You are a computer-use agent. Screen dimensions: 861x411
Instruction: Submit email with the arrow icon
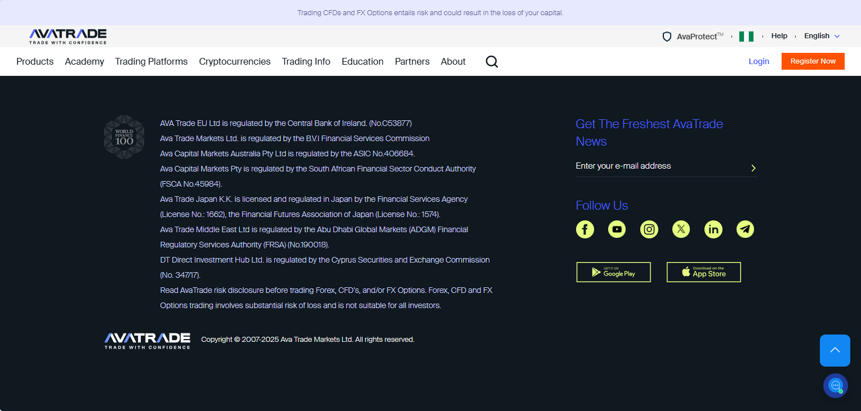click(753, 168)
